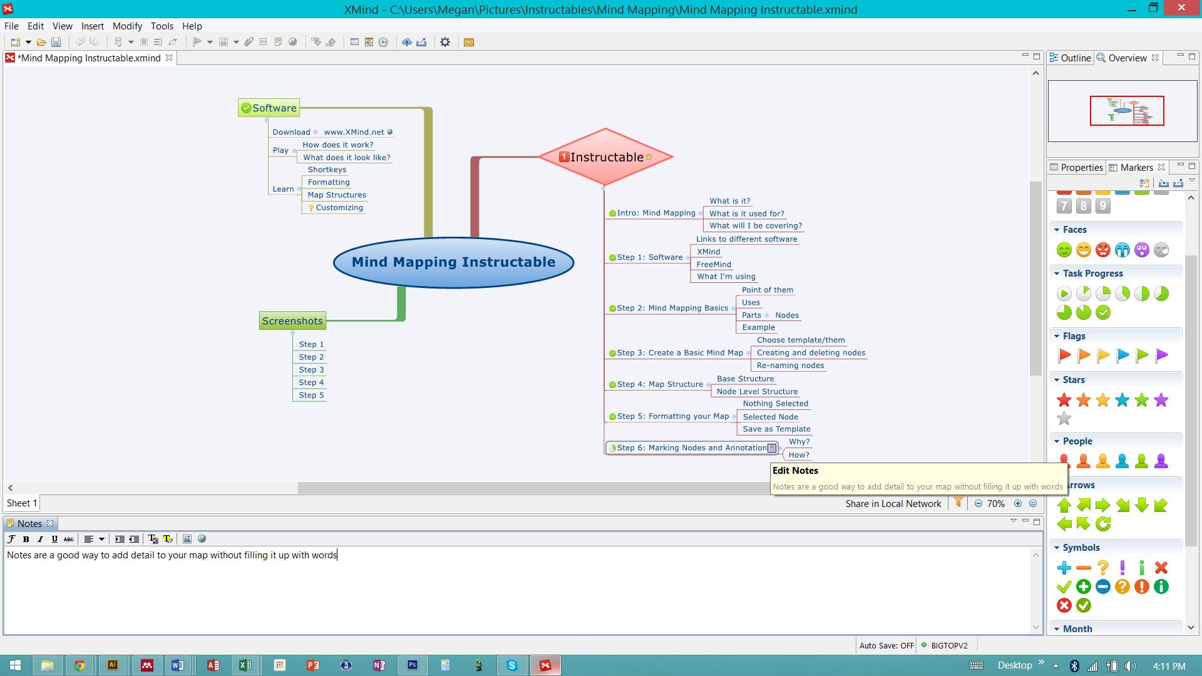Viewport: 1202px width, 676px height.
Task: Zoom in using the plus control near 70%
Action: [x=1017, y=503]
